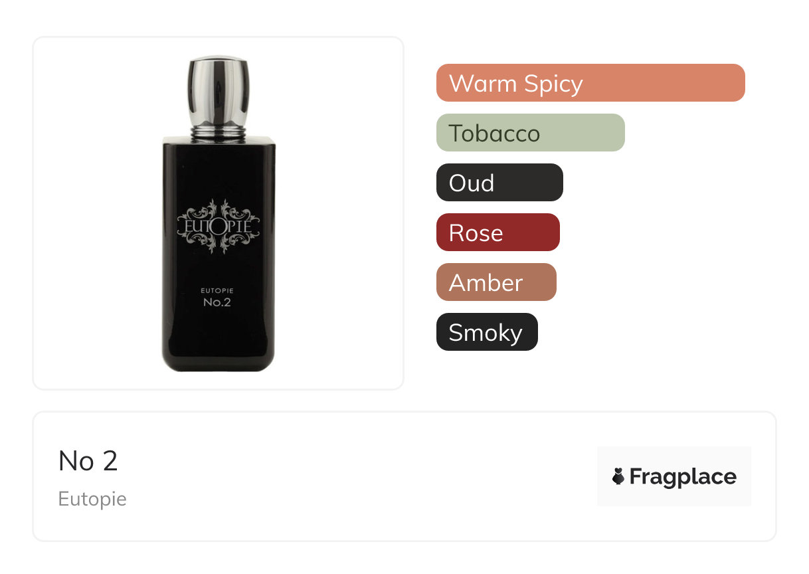Click the Fragplace bottle icon
Viewport: 809px width, 574px height.
618,476
